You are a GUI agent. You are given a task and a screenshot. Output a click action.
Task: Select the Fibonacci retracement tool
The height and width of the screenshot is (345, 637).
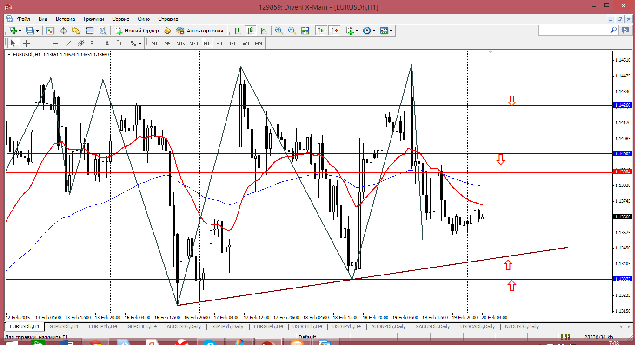[94, 43]
